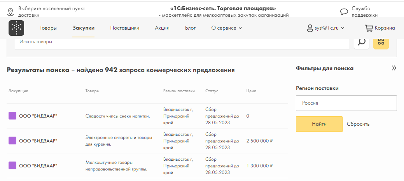The height and width of the screenshot is (181, 404).
Task: Click purple avatar for non-food goods request
Action: (12, 165)
